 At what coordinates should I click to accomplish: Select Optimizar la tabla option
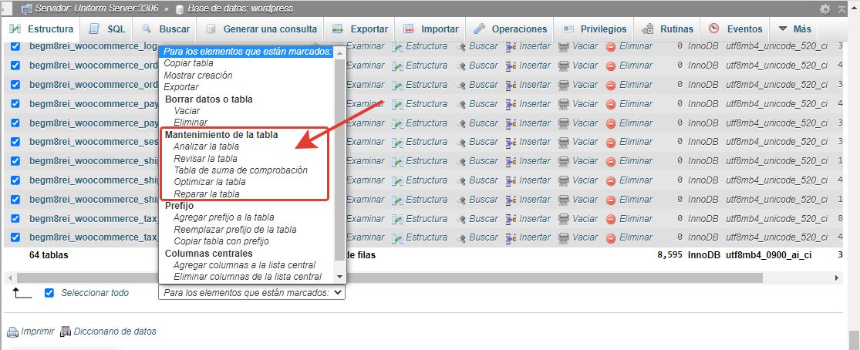click(210, 182)
